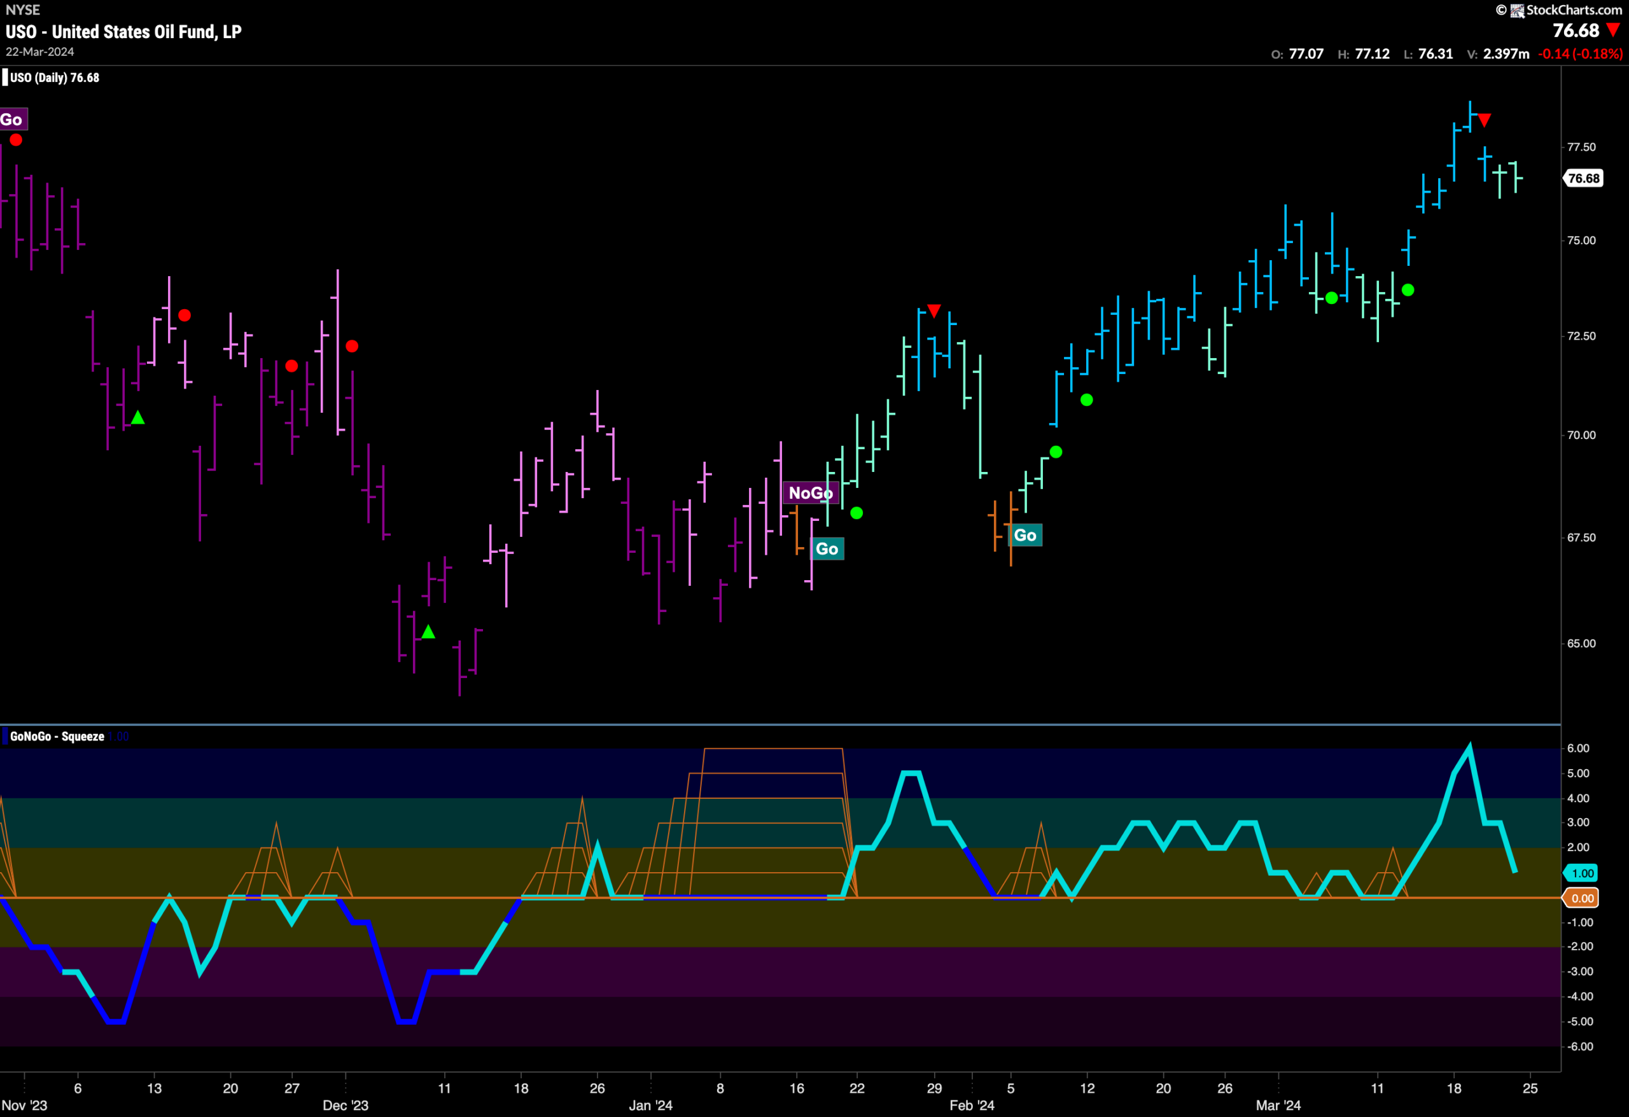1629x1117 pixels.
Task: Click the green up triangle near December 11
Action: (x=428, y=632)
